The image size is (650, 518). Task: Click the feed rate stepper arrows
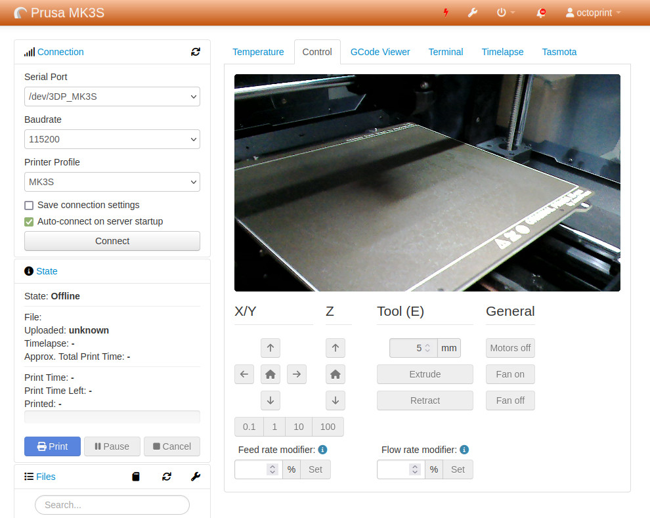[272, 469]
